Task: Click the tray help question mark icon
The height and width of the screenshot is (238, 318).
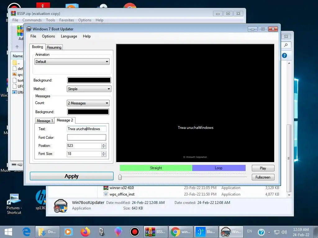Action: pyautogui.click(x=261, y=232)
